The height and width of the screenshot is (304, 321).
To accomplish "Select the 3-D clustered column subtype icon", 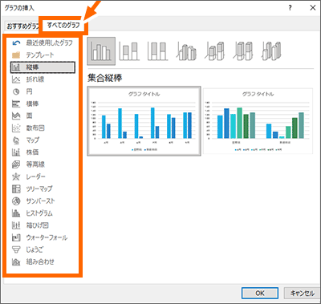I will pos(187,51).
